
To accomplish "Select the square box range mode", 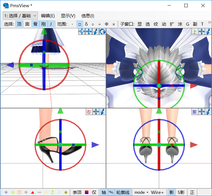I will tap(80, 24).
